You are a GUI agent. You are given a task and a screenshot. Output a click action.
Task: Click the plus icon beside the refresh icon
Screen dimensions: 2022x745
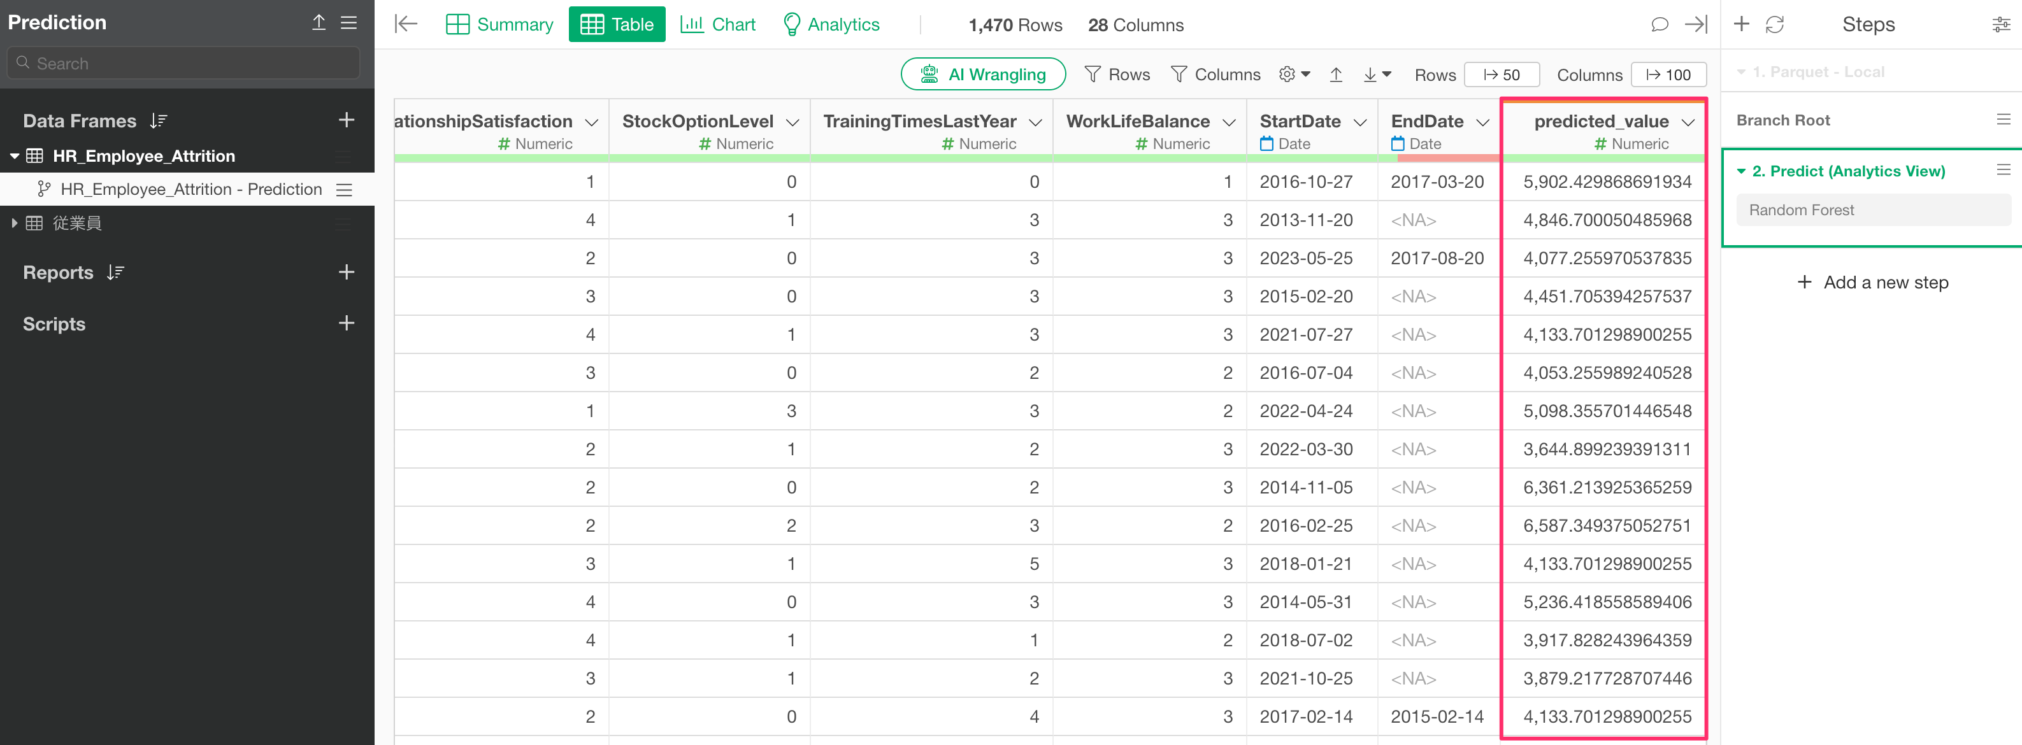point(1741,24)
